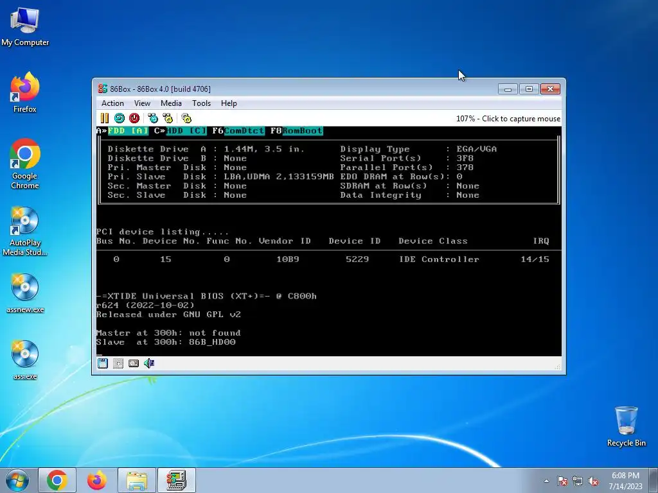This screenshot has width=658, height=493.
Task: Click the grey network card status icon
Action: pos(134,363)
